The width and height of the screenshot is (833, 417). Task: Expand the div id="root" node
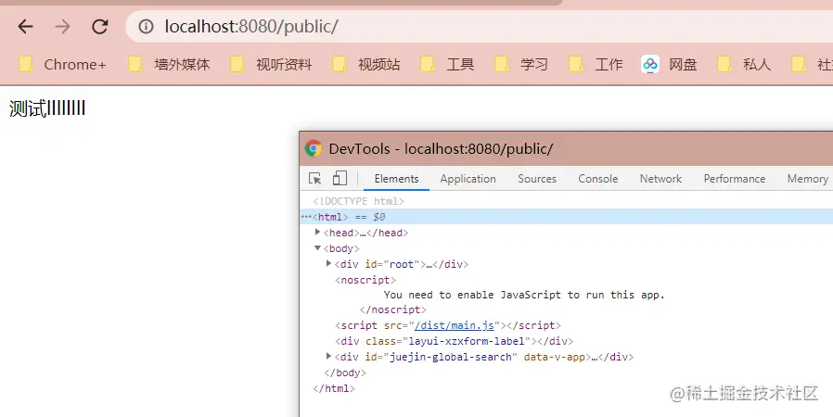pos(328,263)
